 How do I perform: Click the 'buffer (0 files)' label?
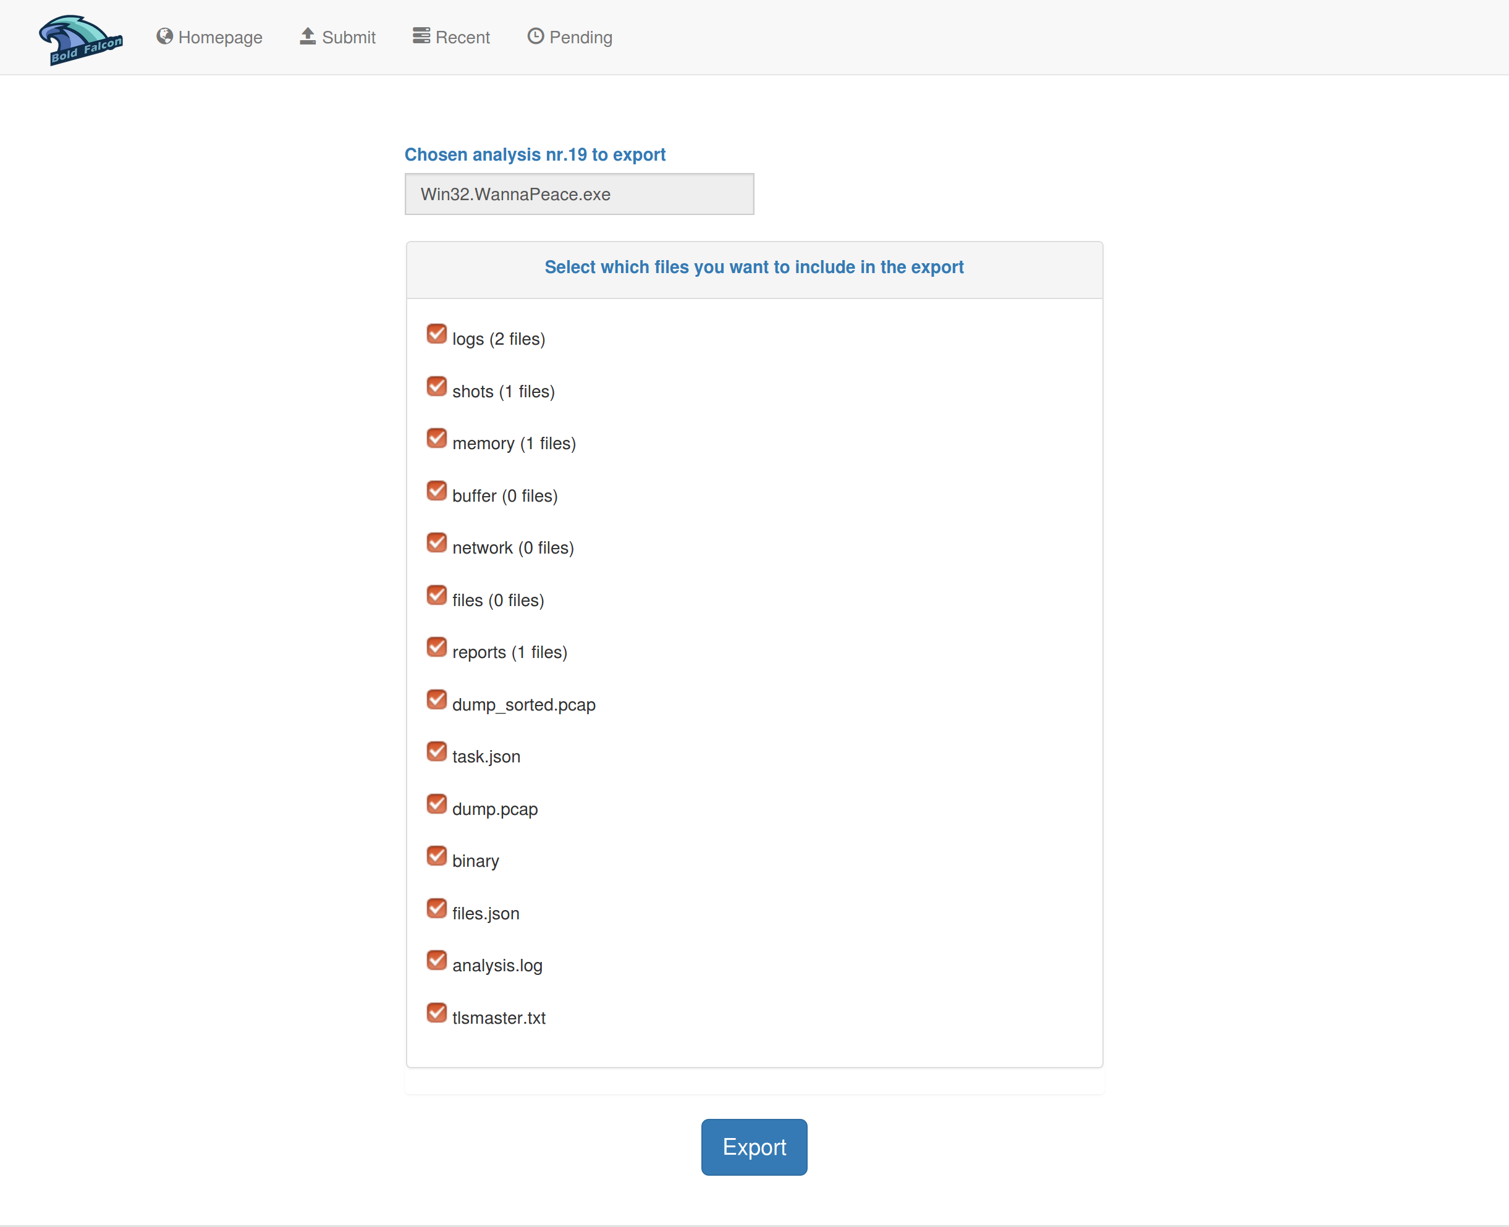[x=505, y=496]
